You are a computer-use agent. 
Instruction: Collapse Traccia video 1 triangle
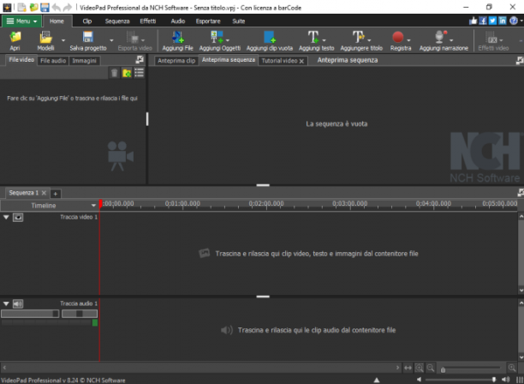(x=6, y=218)
